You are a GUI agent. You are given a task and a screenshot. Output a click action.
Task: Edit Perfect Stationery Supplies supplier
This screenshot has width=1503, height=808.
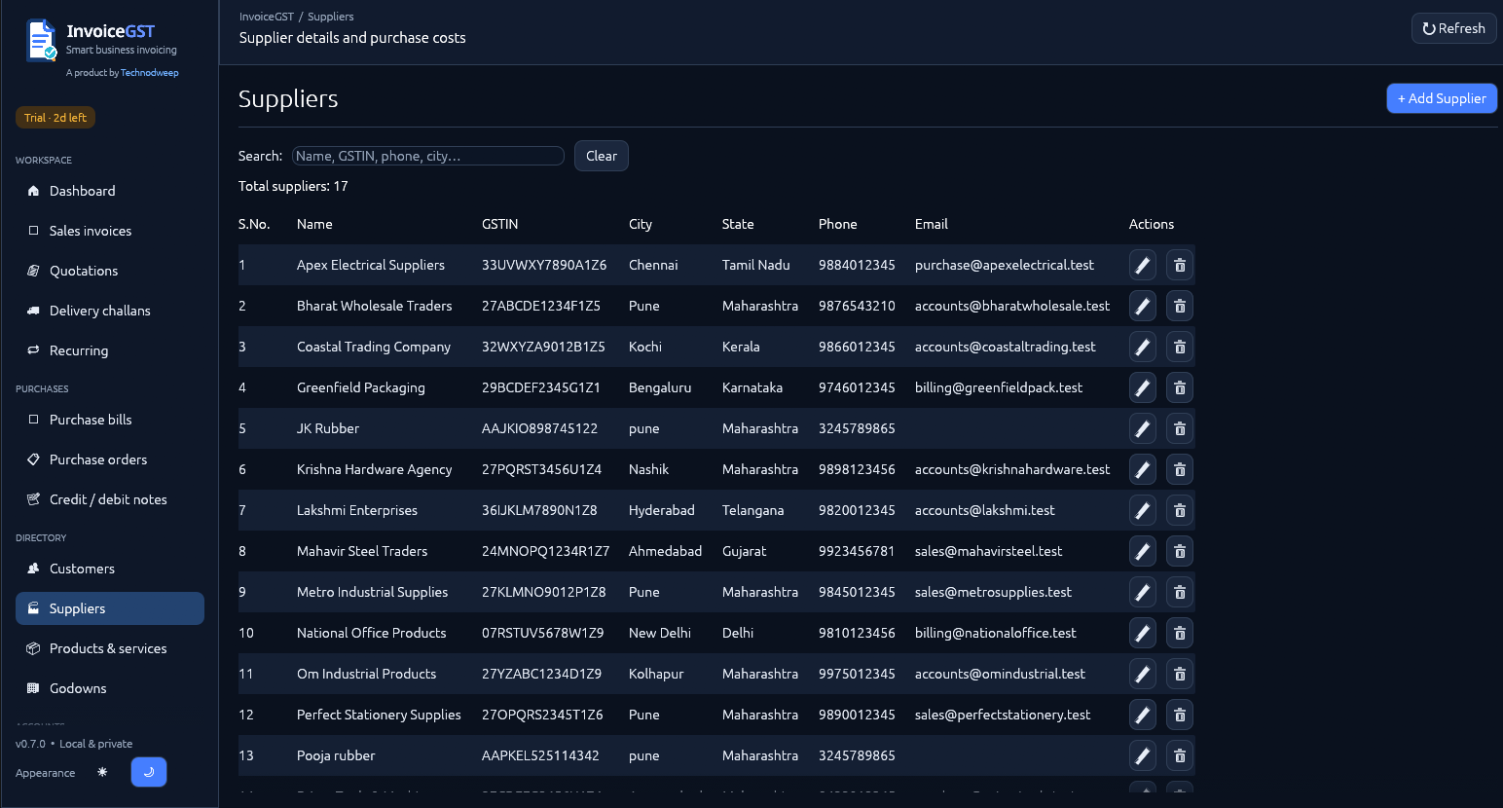pos(1143,715)
